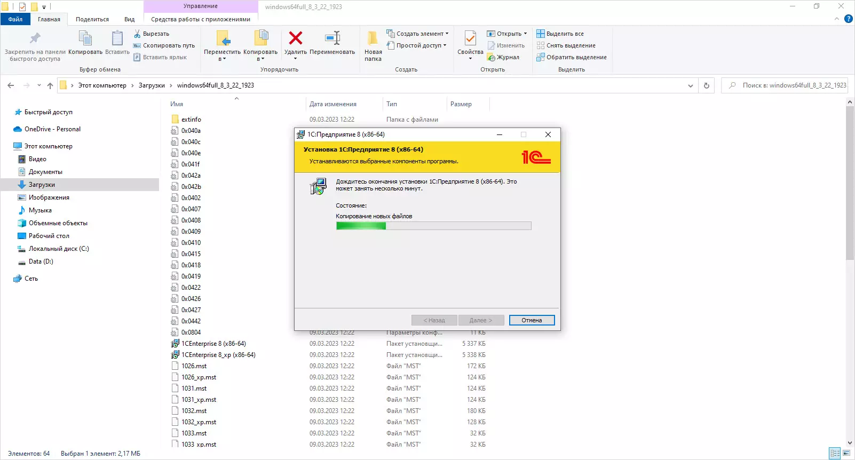Viewport: 855px width, 460px height.
Task: Go up one folder level arrow
Action: 50,85
